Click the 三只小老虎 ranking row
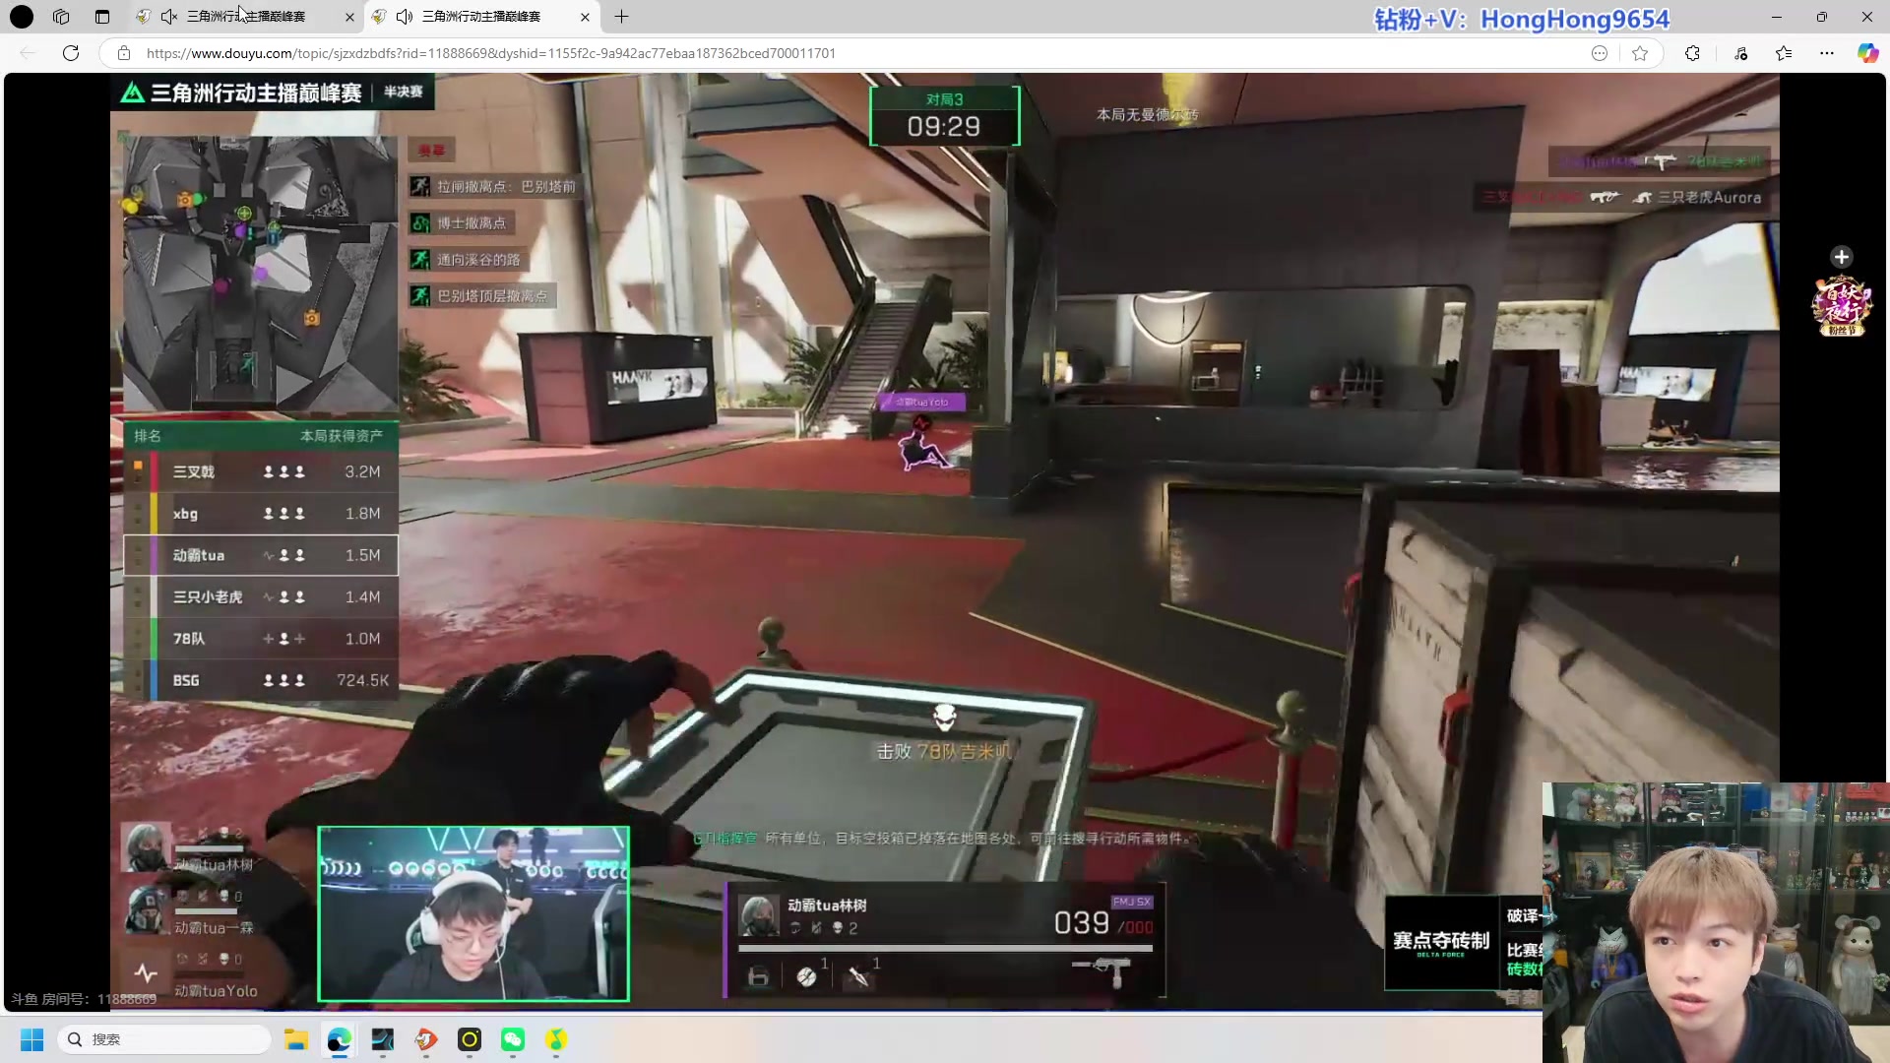1890x1063 pixels. pyautogui.click(x=261, y=597)
